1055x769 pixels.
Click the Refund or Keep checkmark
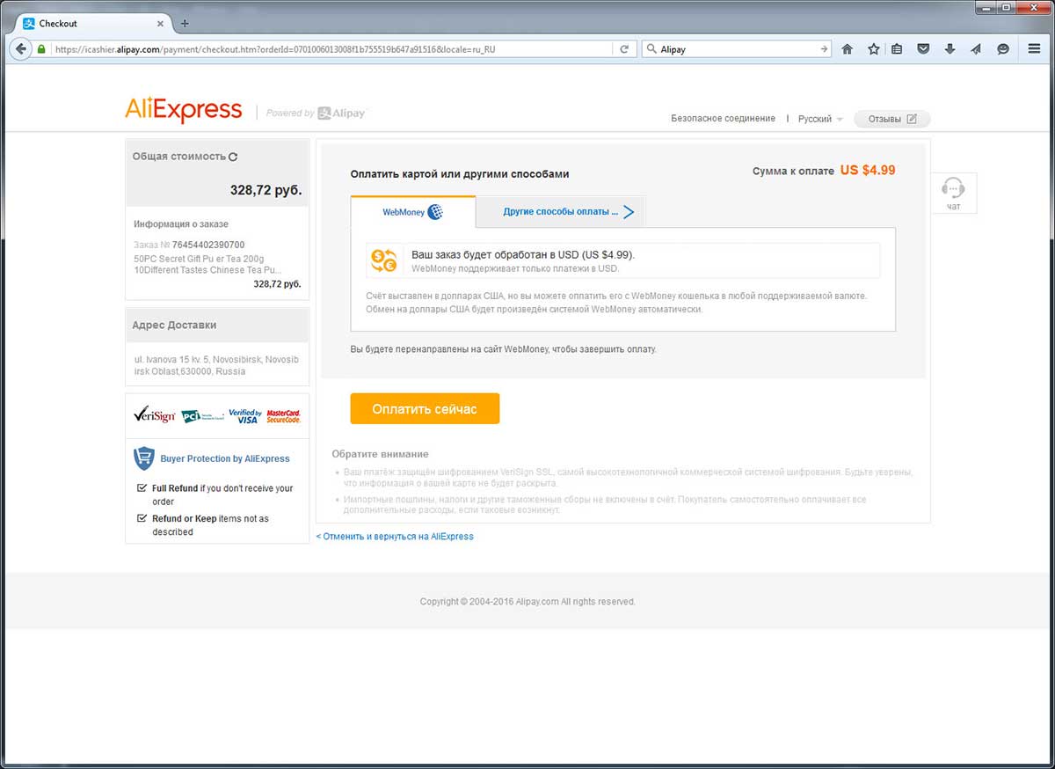tap(142, 518)
